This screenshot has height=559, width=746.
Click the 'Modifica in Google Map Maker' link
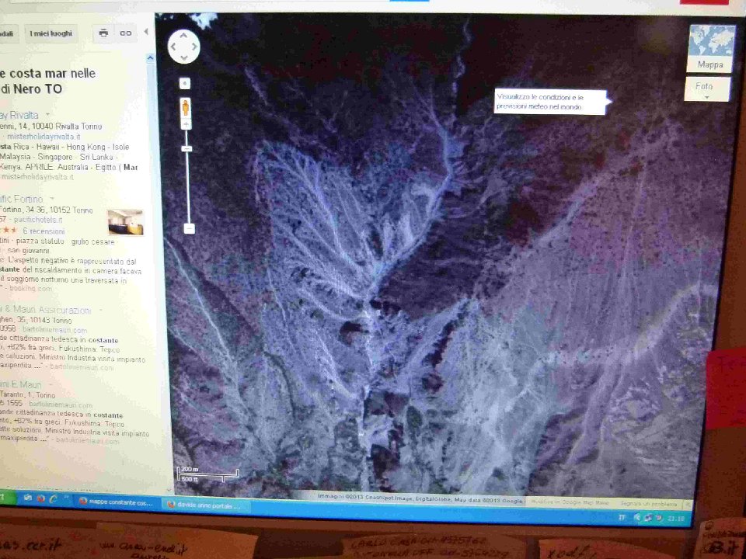570,502
